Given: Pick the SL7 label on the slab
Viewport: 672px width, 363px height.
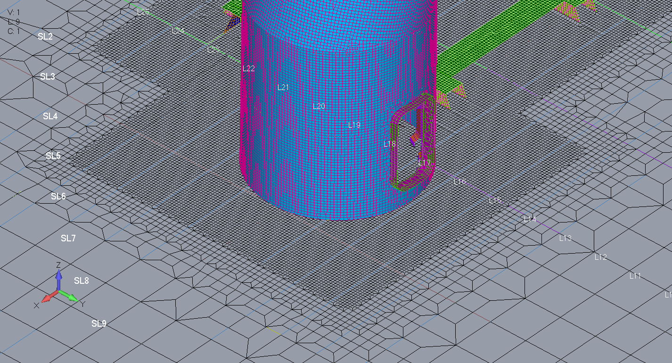Looking at the screenshot, I should click(x=68, y=238).
